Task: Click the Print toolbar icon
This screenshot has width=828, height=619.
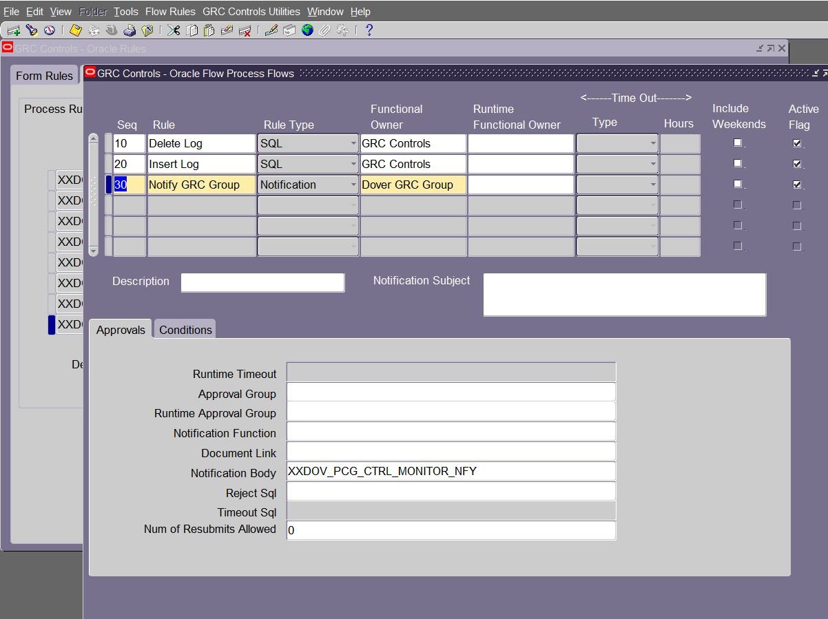Action: click(129, 30)
